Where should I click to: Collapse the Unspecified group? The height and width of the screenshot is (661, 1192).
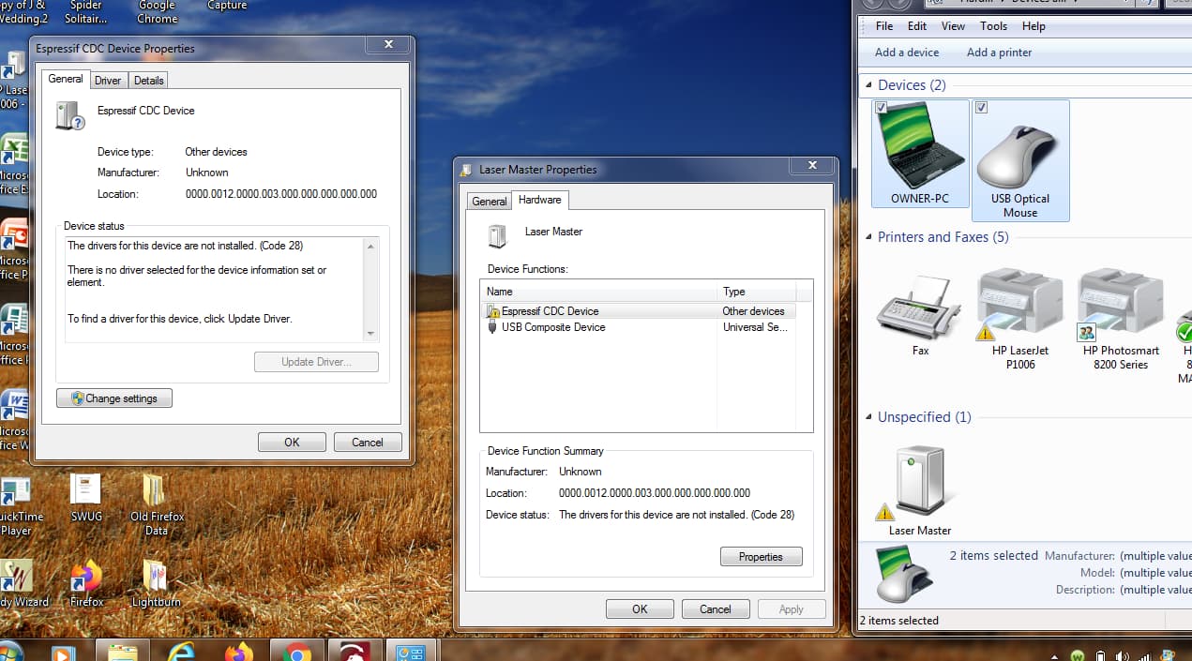tap(868, 417)
